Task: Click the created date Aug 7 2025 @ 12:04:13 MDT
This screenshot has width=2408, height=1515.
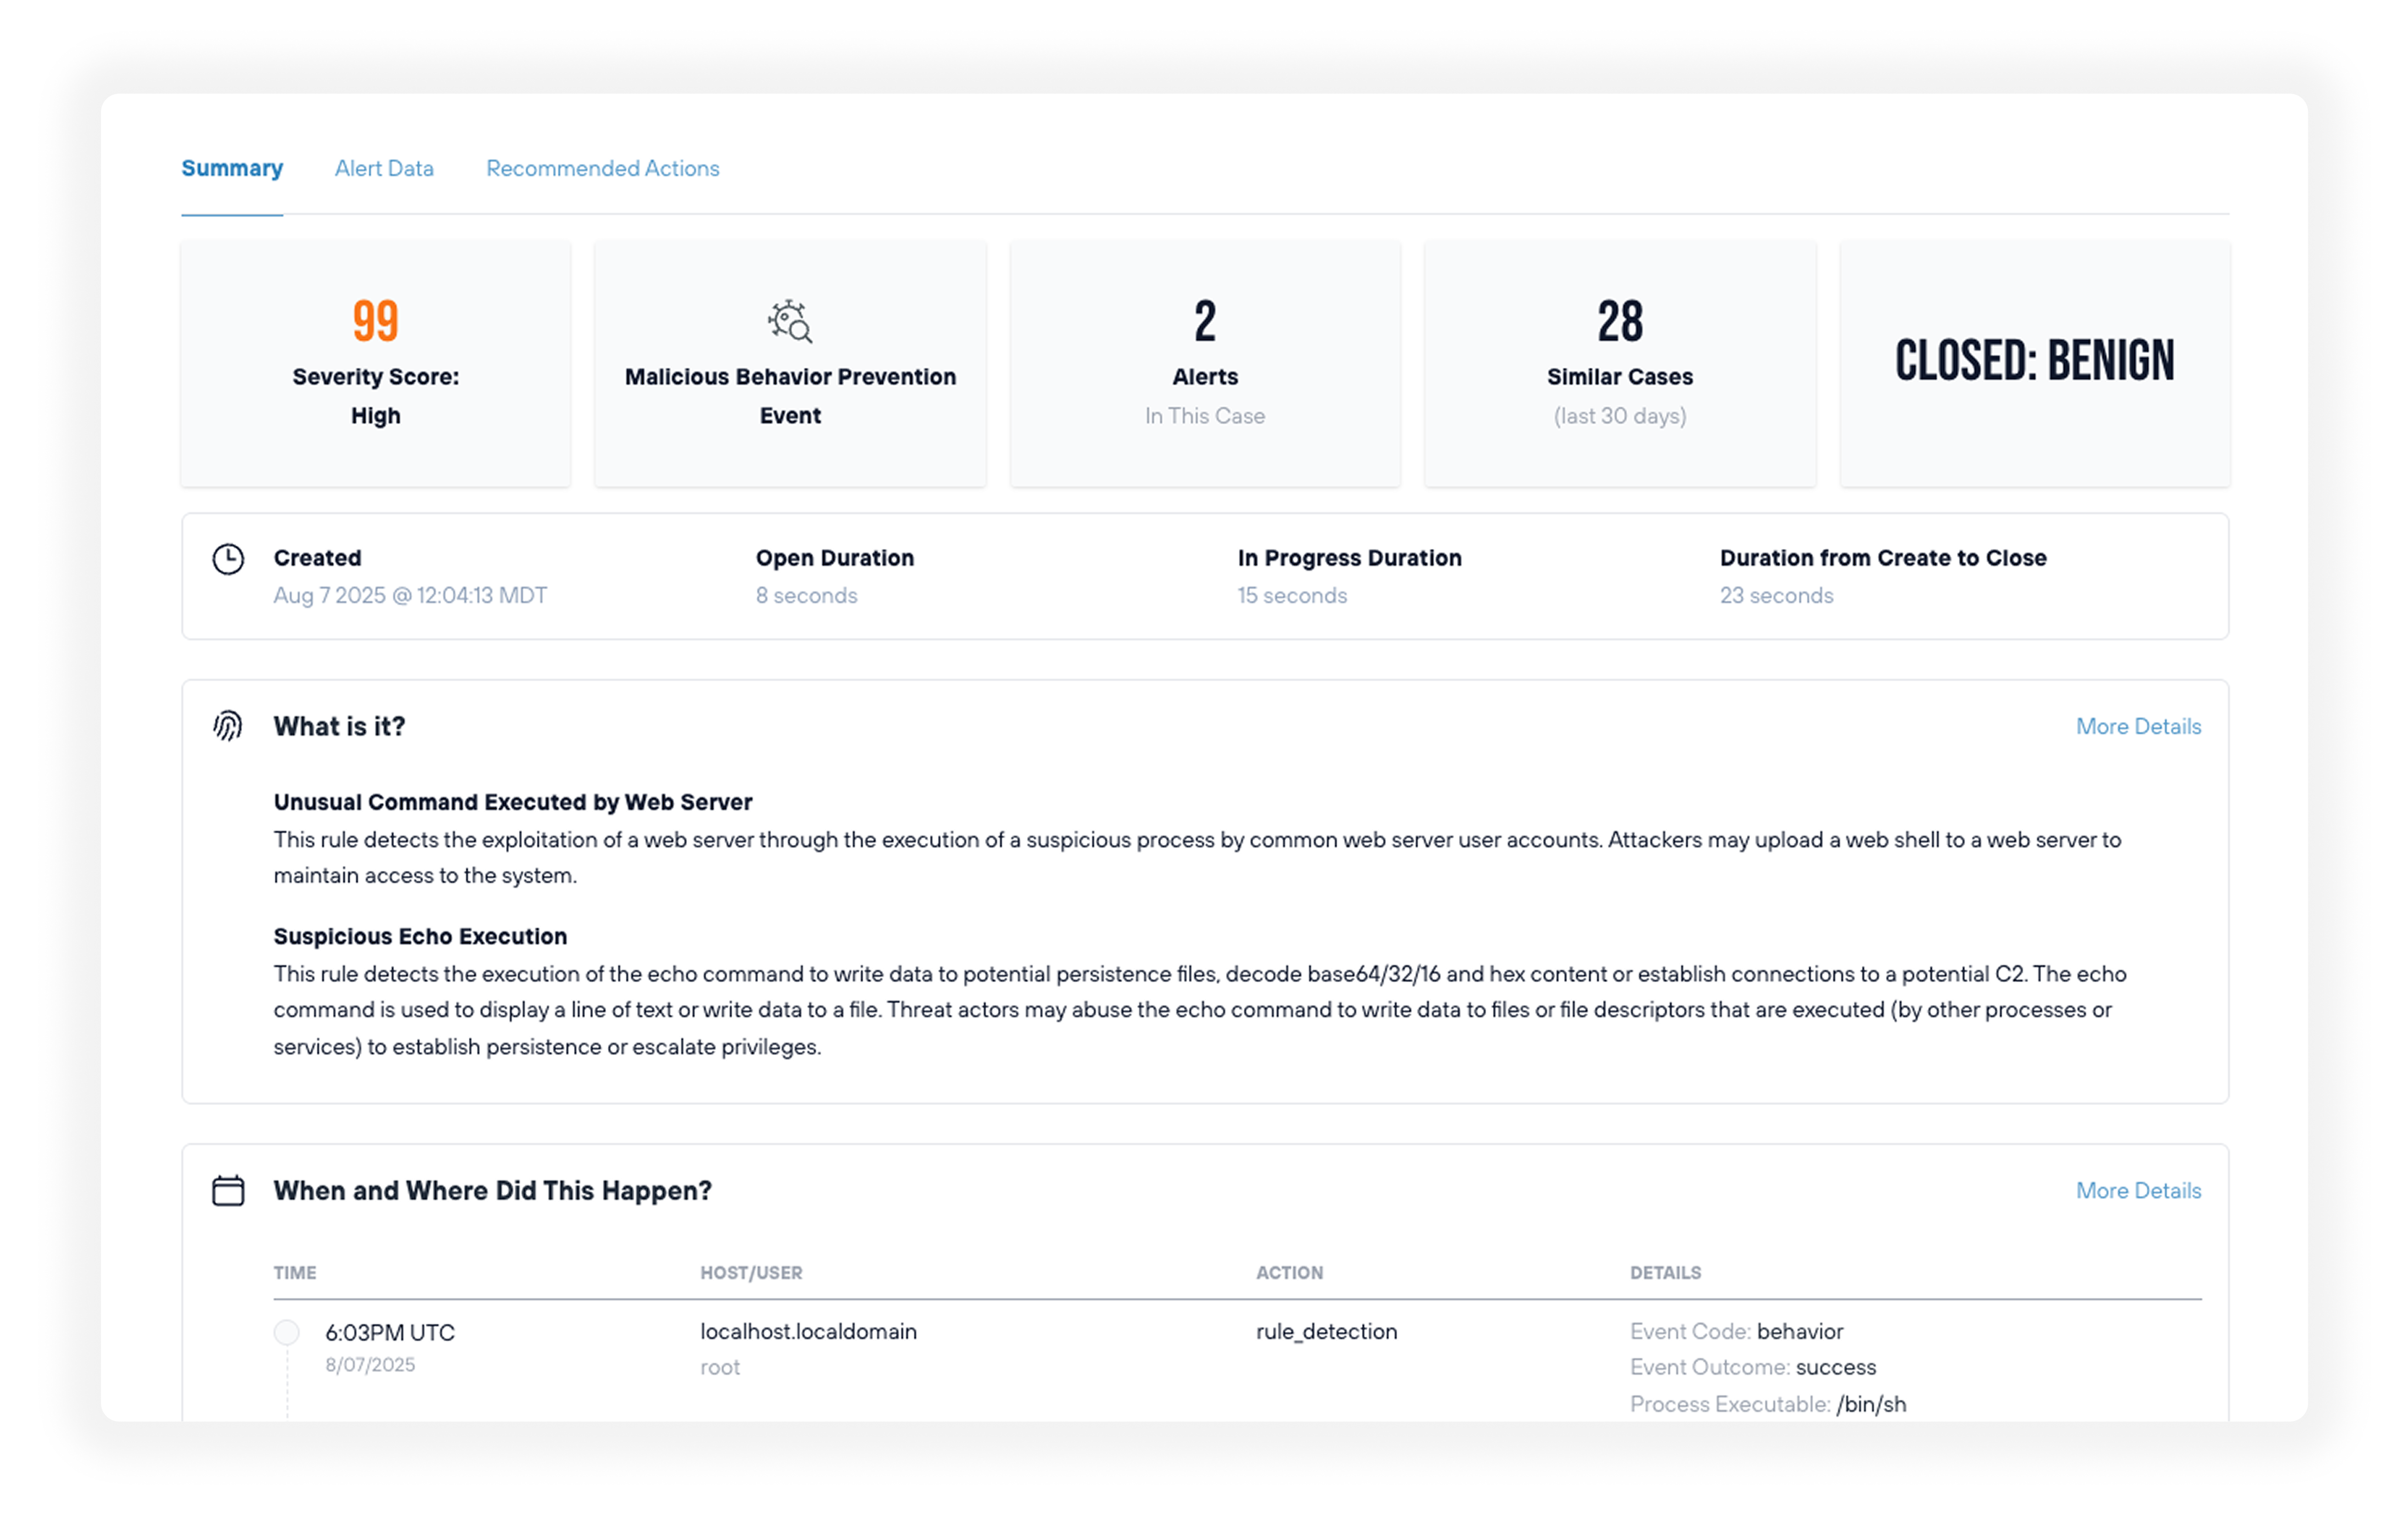Action: pyautogui.click(x=410, y=595)
